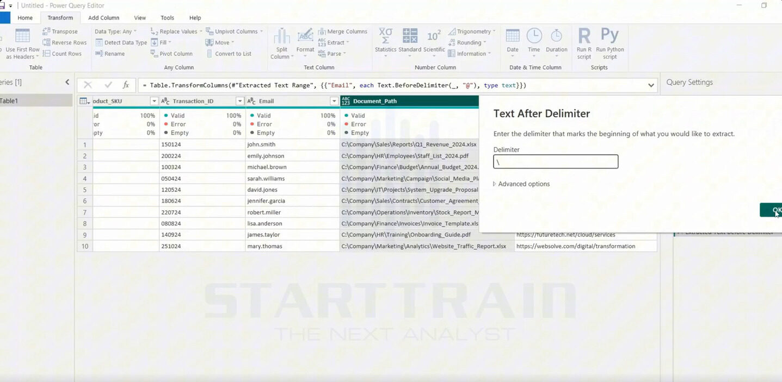Click the Delimiter input field

coord(556,162)
